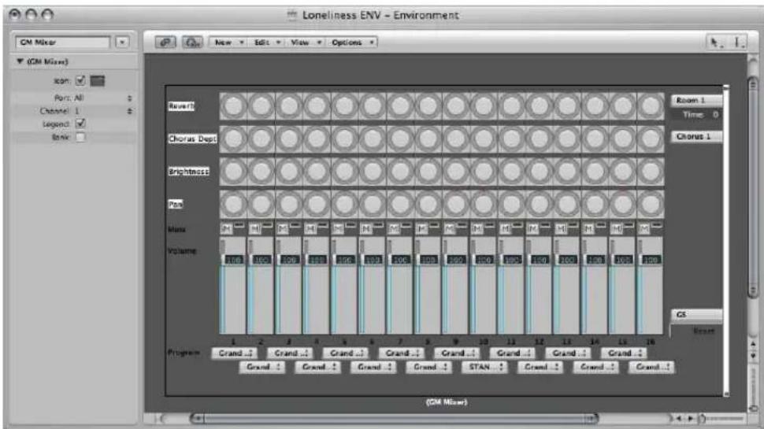
Task: Open the Room 1 reverb type menu
Action: point(696,100)
